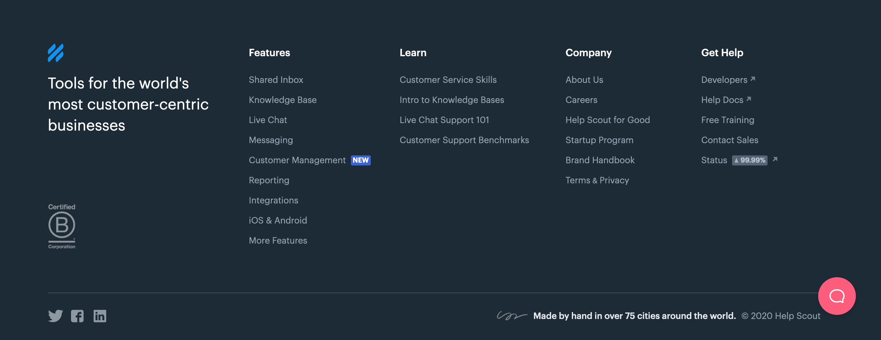Click the tagline about customer-centric businesses
Viewport: 881px width, 340px height.
click(x=128, y=104)
